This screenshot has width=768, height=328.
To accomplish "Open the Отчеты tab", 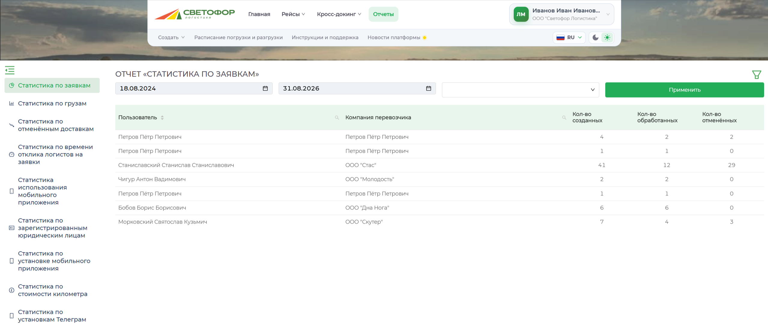I will tap(383, 14).
